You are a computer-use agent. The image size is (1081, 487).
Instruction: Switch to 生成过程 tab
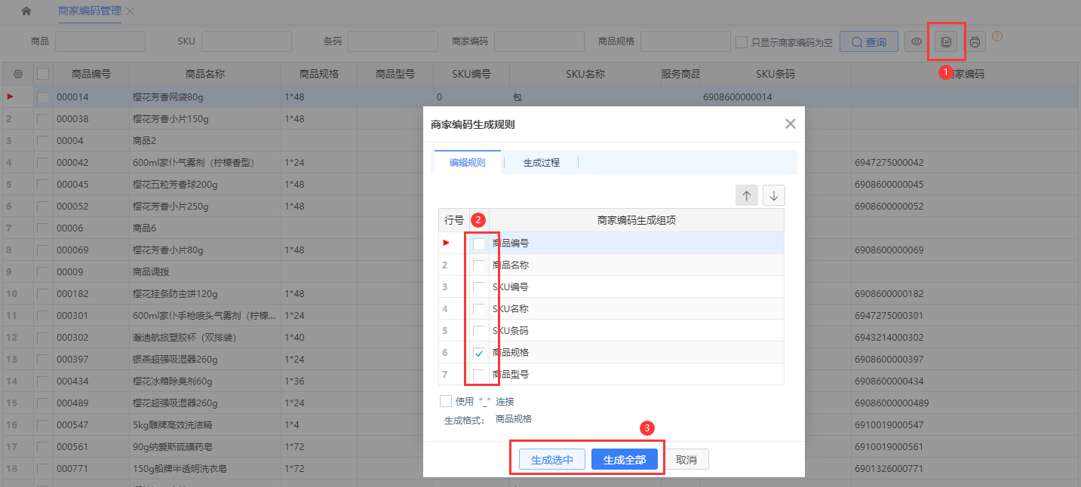click(x=542, y=162)
